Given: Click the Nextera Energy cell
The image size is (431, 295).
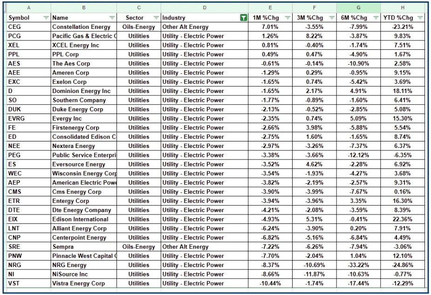Looking at the screenshot, I should point(84,146).
